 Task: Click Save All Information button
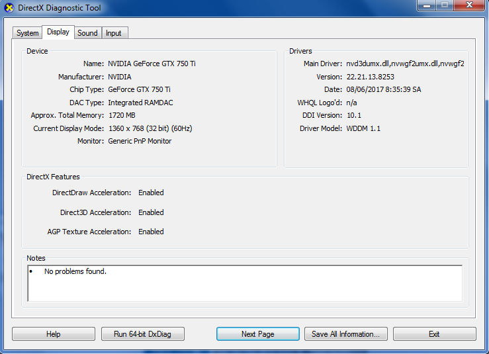[346, 334]
